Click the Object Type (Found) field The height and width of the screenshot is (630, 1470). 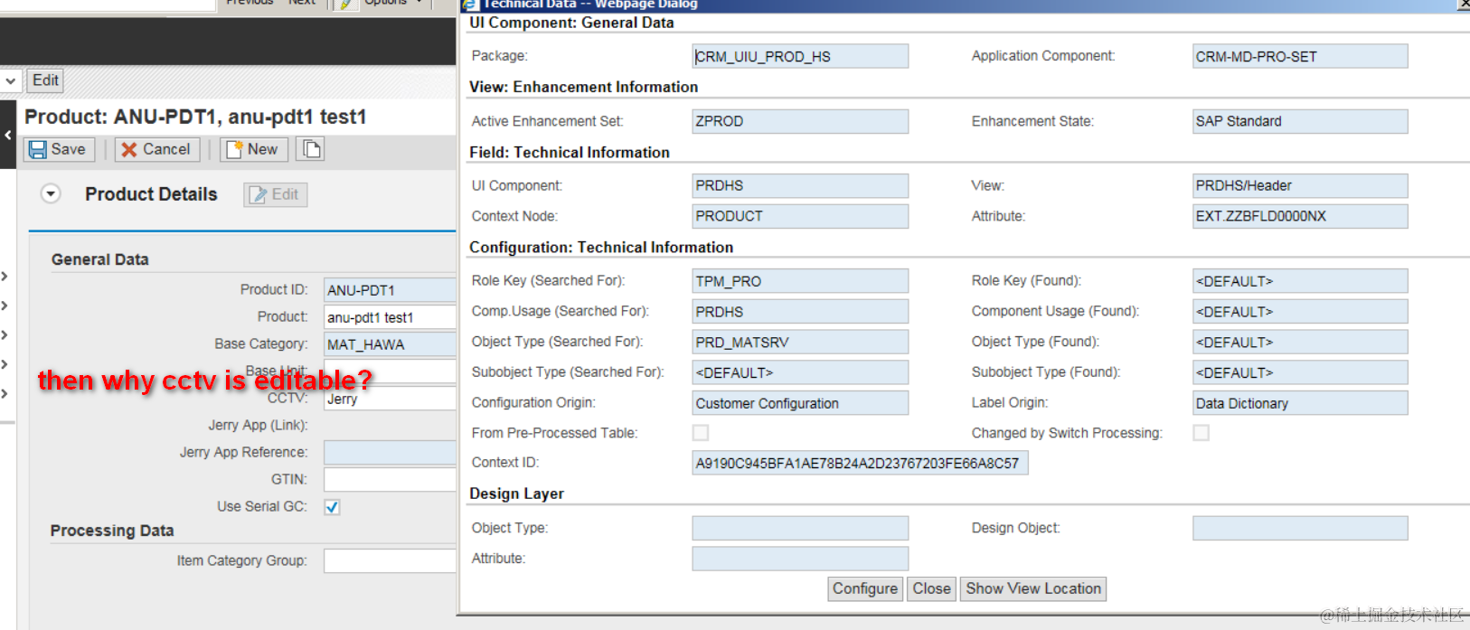(1300, 342)
